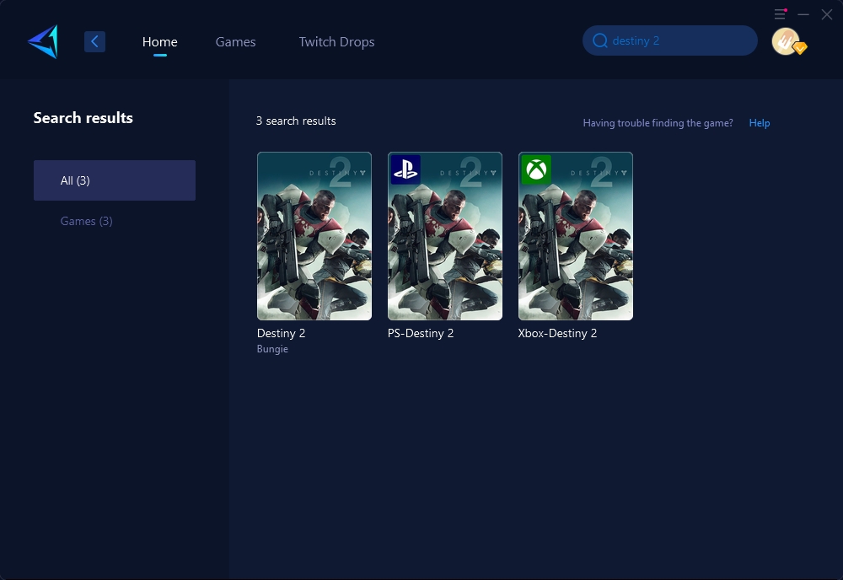The height and width of the screenshot is (580, 843).
Task: Click the PS-Destiny 2 title text
Action: tap(421, 333)
